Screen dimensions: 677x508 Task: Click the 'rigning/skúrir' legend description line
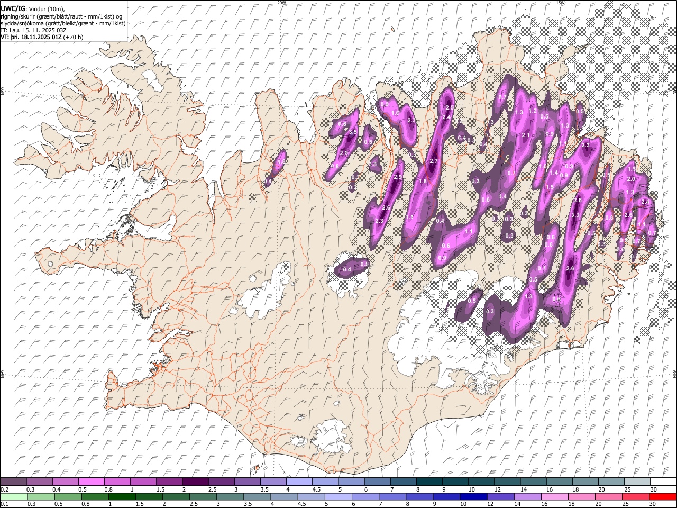point(61,16)
